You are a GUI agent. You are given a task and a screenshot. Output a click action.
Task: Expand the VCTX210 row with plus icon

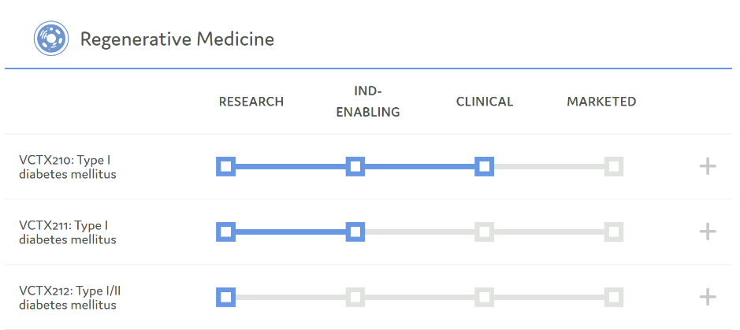(708, 166)
